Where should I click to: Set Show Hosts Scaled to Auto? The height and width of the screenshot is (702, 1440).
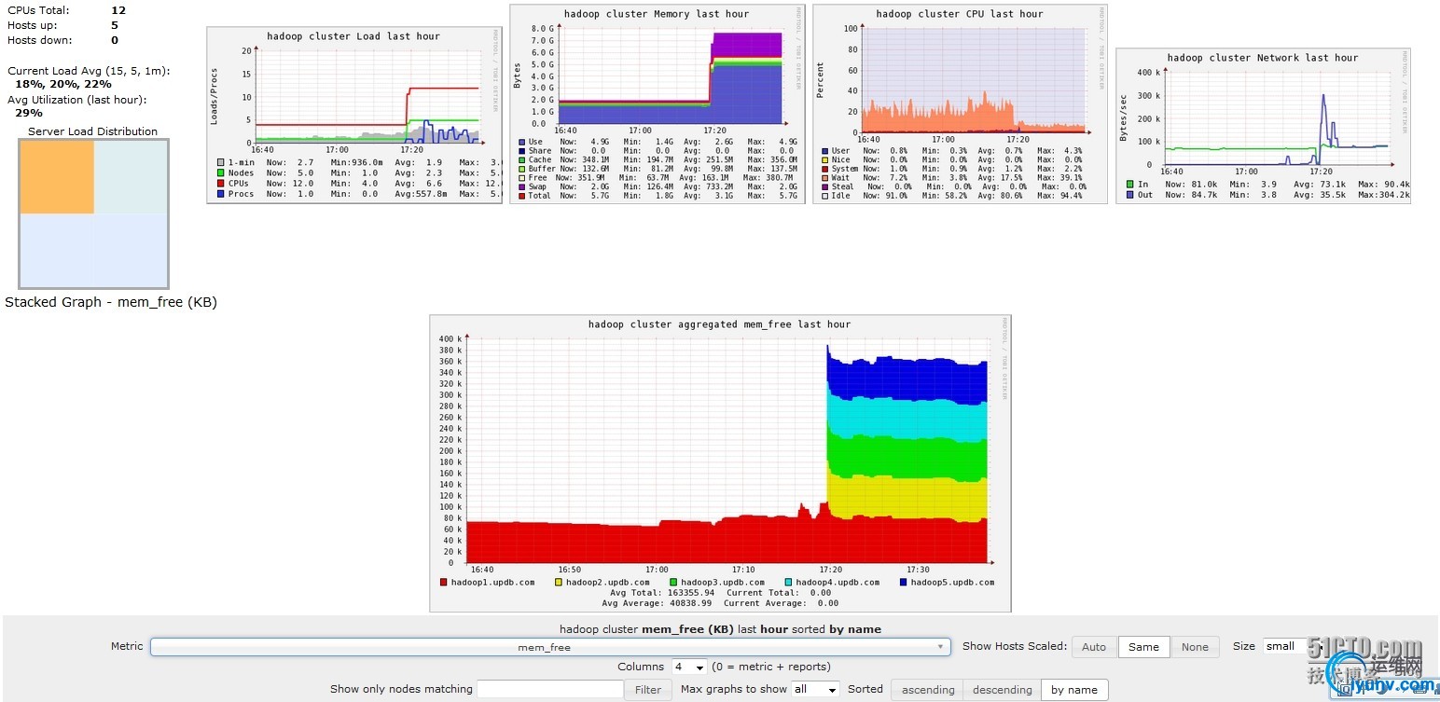tap(1093, 647)
